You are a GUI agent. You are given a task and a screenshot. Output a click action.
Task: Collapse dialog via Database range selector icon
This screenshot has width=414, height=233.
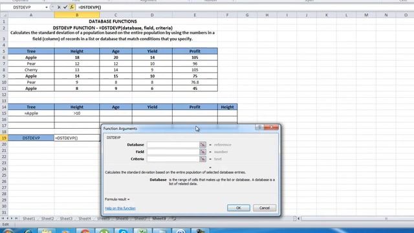(x=202, y=145)
